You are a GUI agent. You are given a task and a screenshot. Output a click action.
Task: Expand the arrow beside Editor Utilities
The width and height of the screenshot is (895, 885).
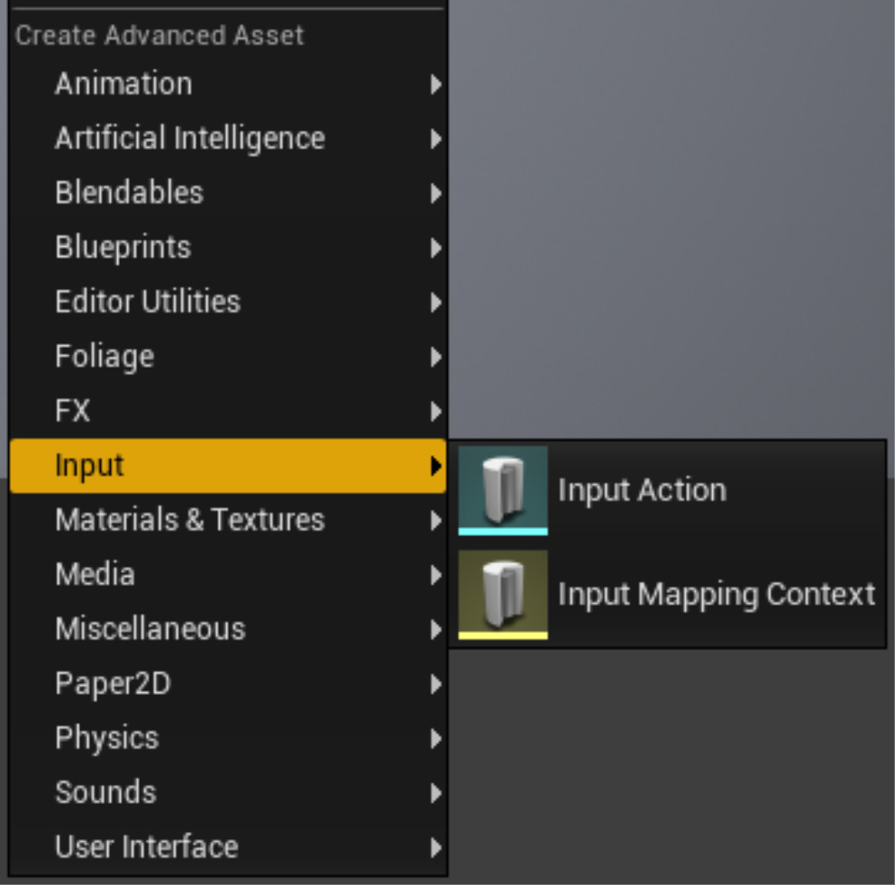(436, 303)
